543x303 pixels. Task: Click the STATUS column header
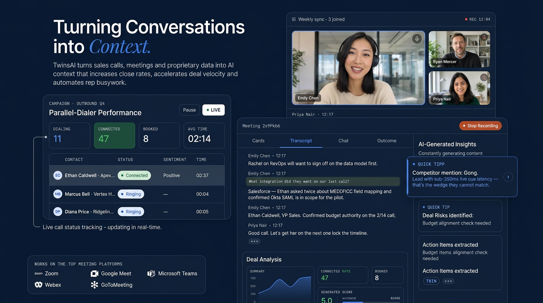point(125,160)
